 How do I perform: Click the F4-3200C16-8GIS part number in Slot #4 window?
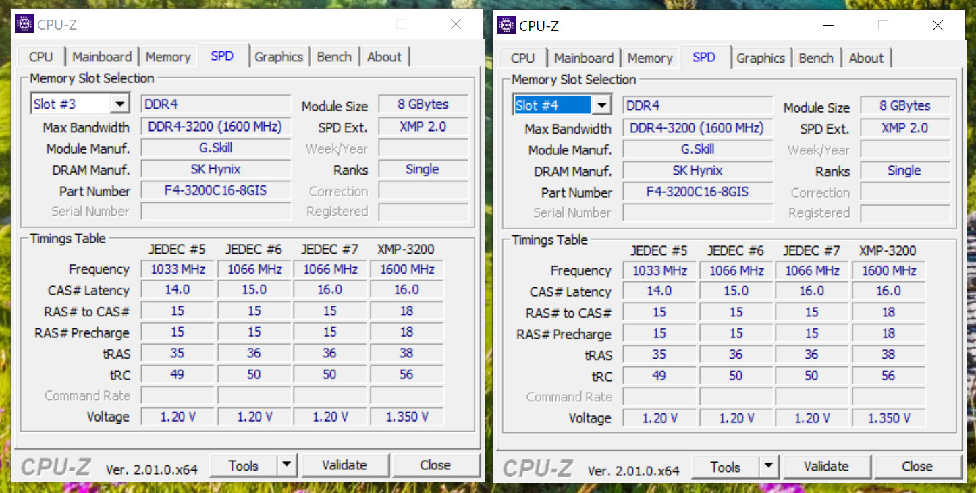pyautogui.click(x=698, y=192)
